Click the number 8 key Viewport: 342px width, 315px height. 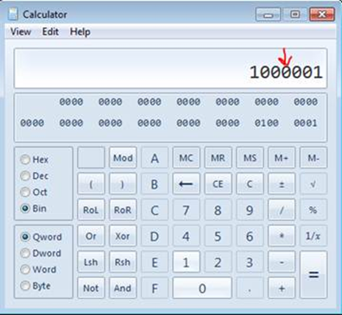coord(218,210)
